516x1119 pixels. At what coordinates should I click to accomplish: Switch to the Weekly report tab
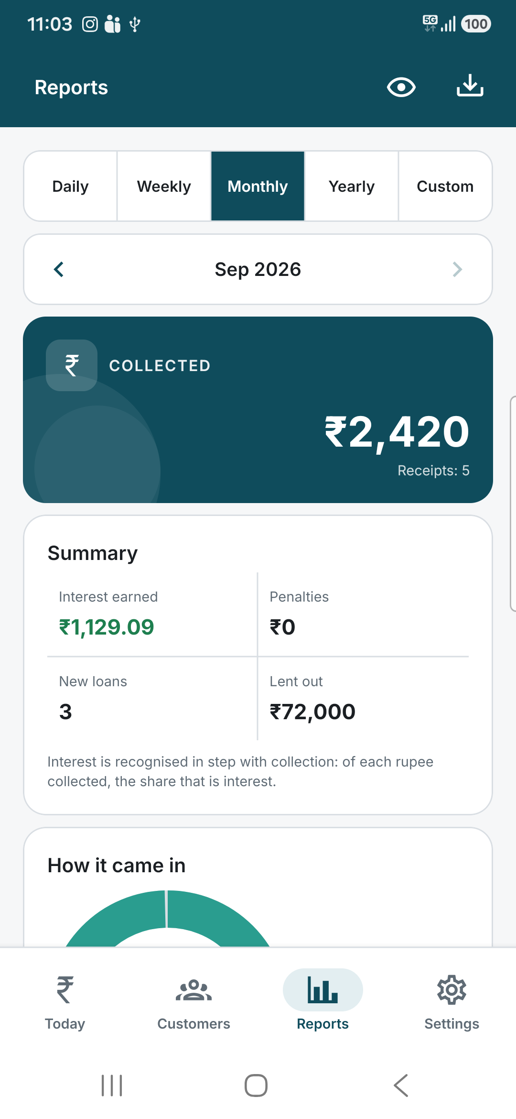[164, 186]
